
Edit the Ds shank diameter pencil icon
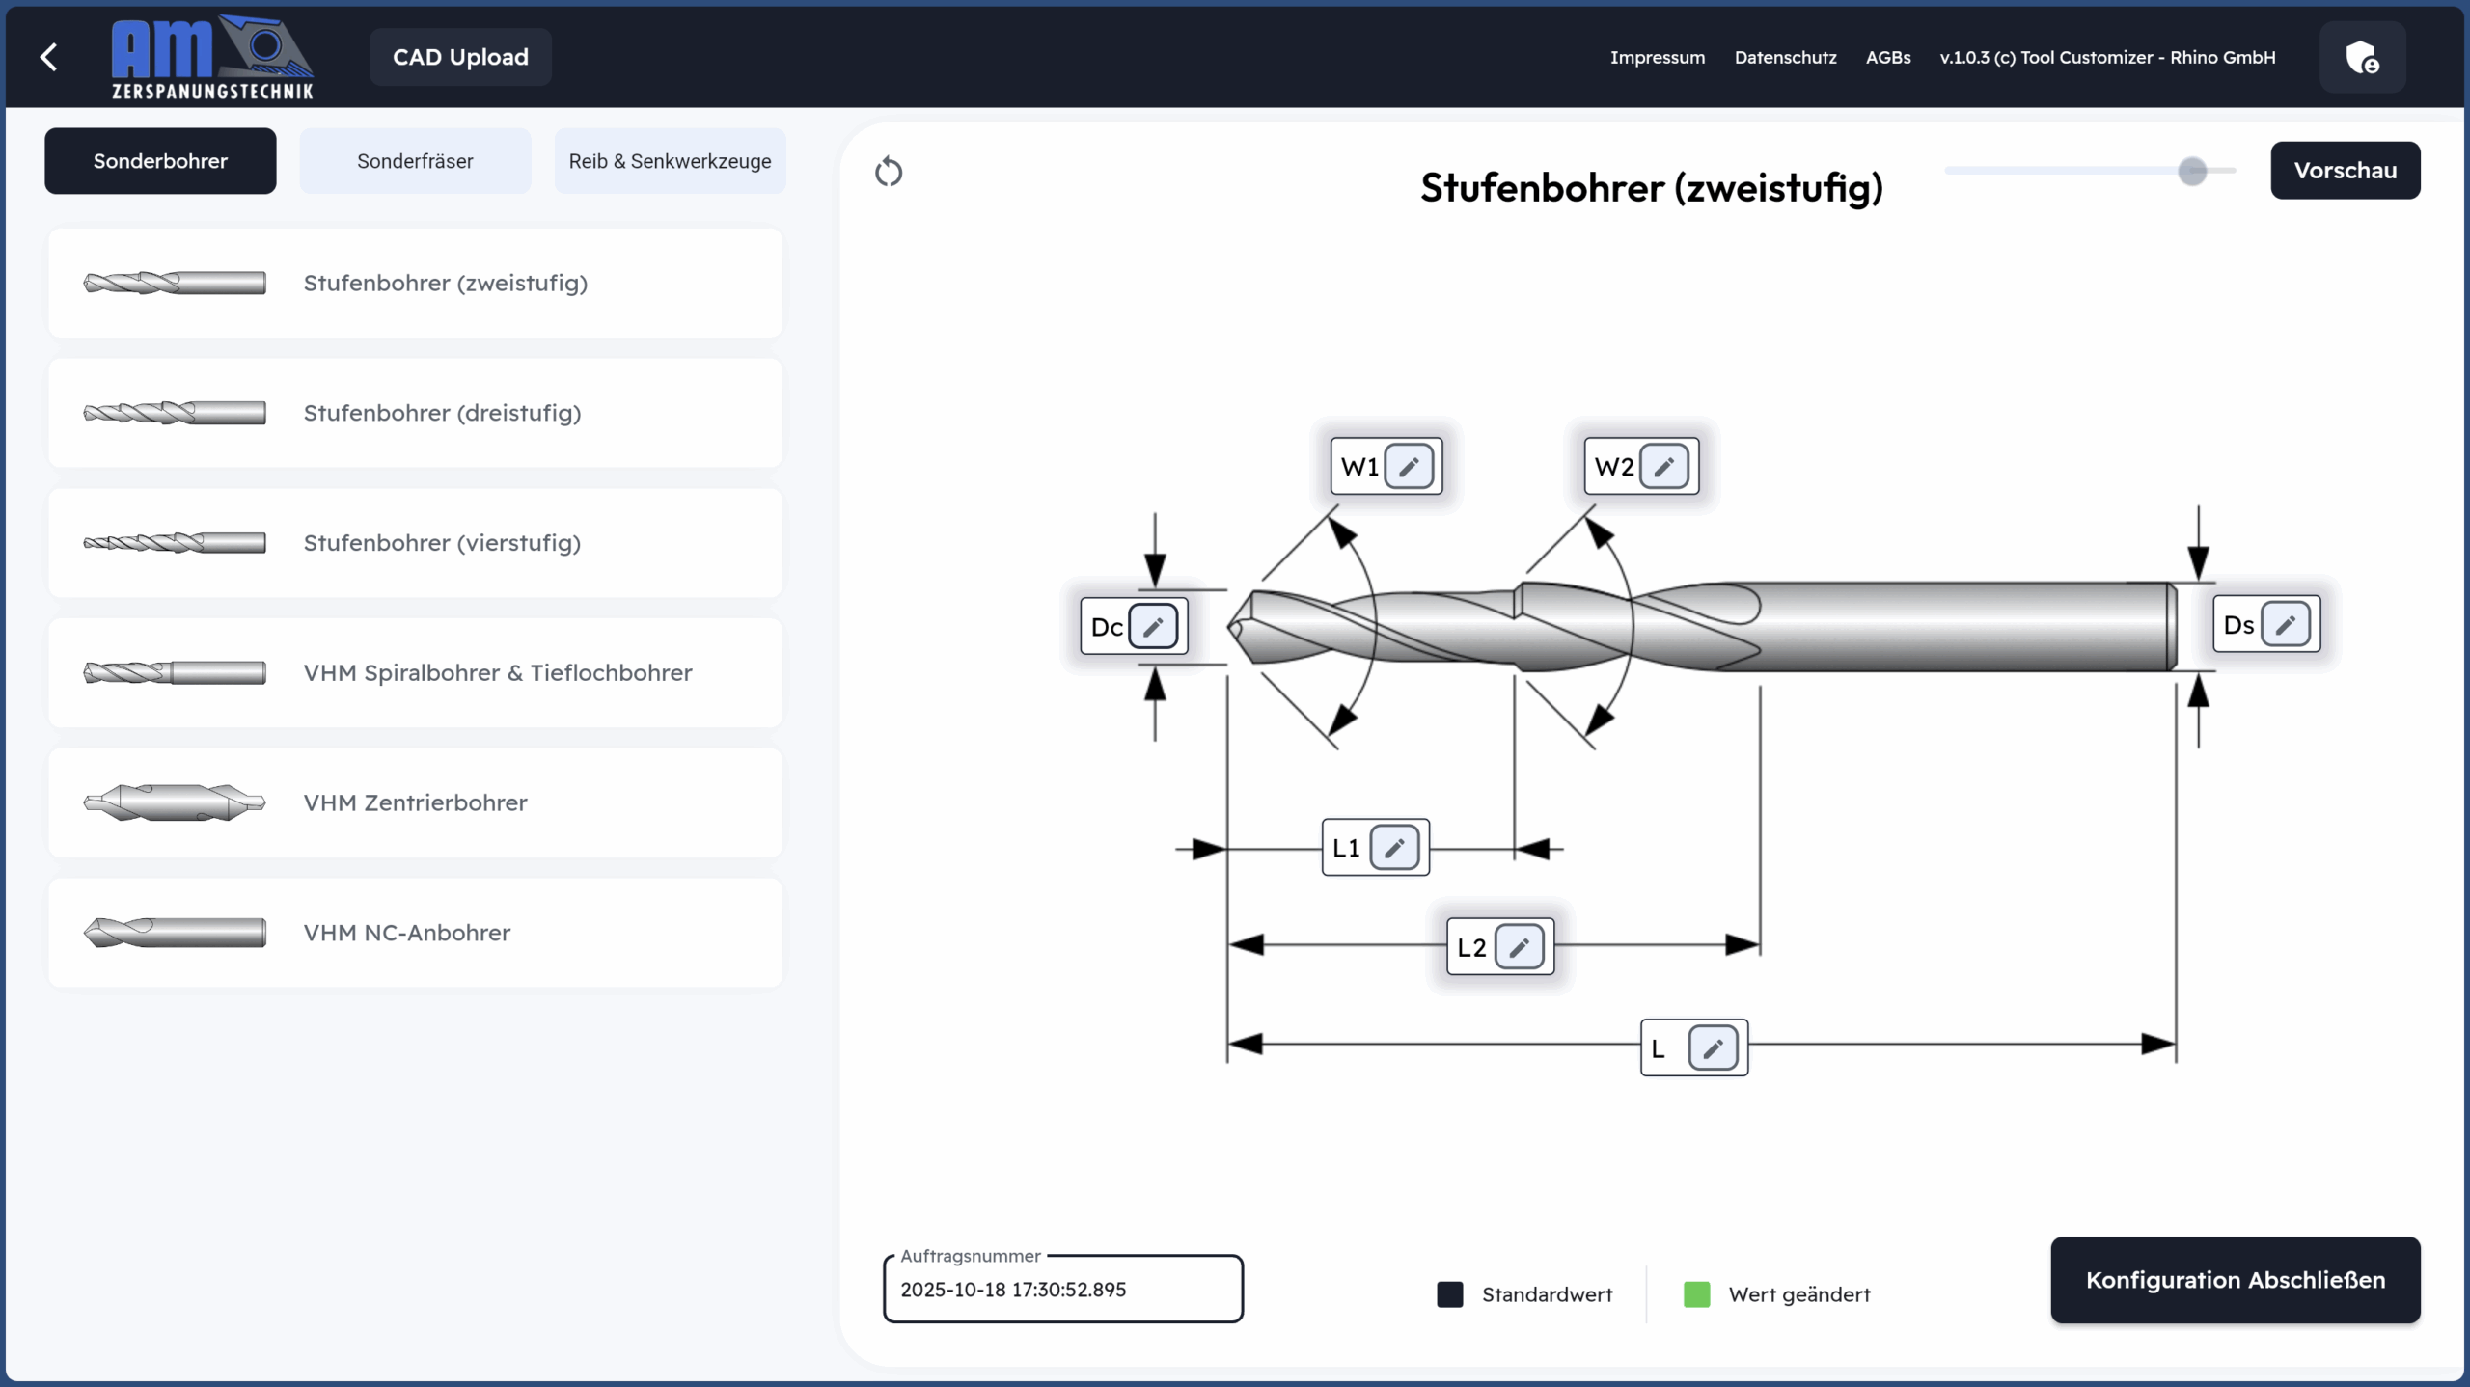tap(2285, 625)
